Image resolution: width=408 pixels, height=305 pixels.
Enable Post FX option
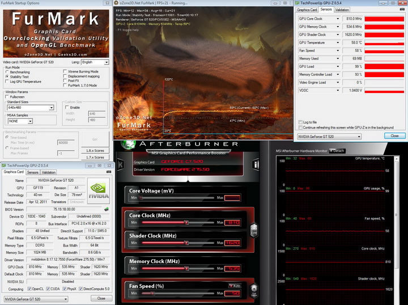coord(65,81)
